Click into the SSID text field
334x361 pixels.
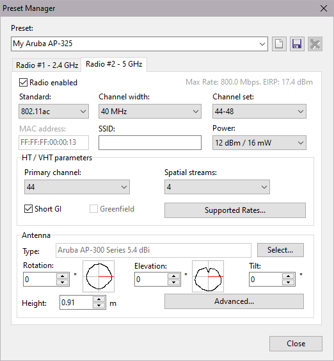[150, 143]
